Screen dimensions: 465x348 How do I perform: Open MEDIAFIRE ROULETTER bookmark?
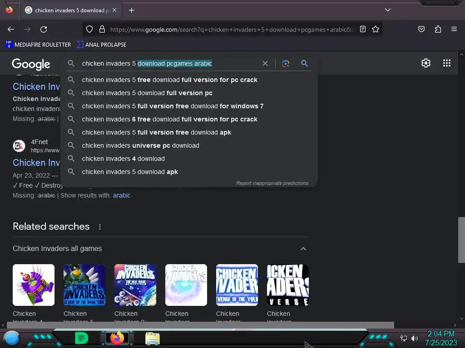point(38,45)
